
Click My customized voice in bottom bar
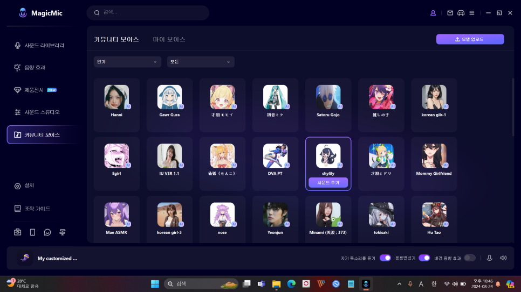pyautogui.click(x=47, y=258)
